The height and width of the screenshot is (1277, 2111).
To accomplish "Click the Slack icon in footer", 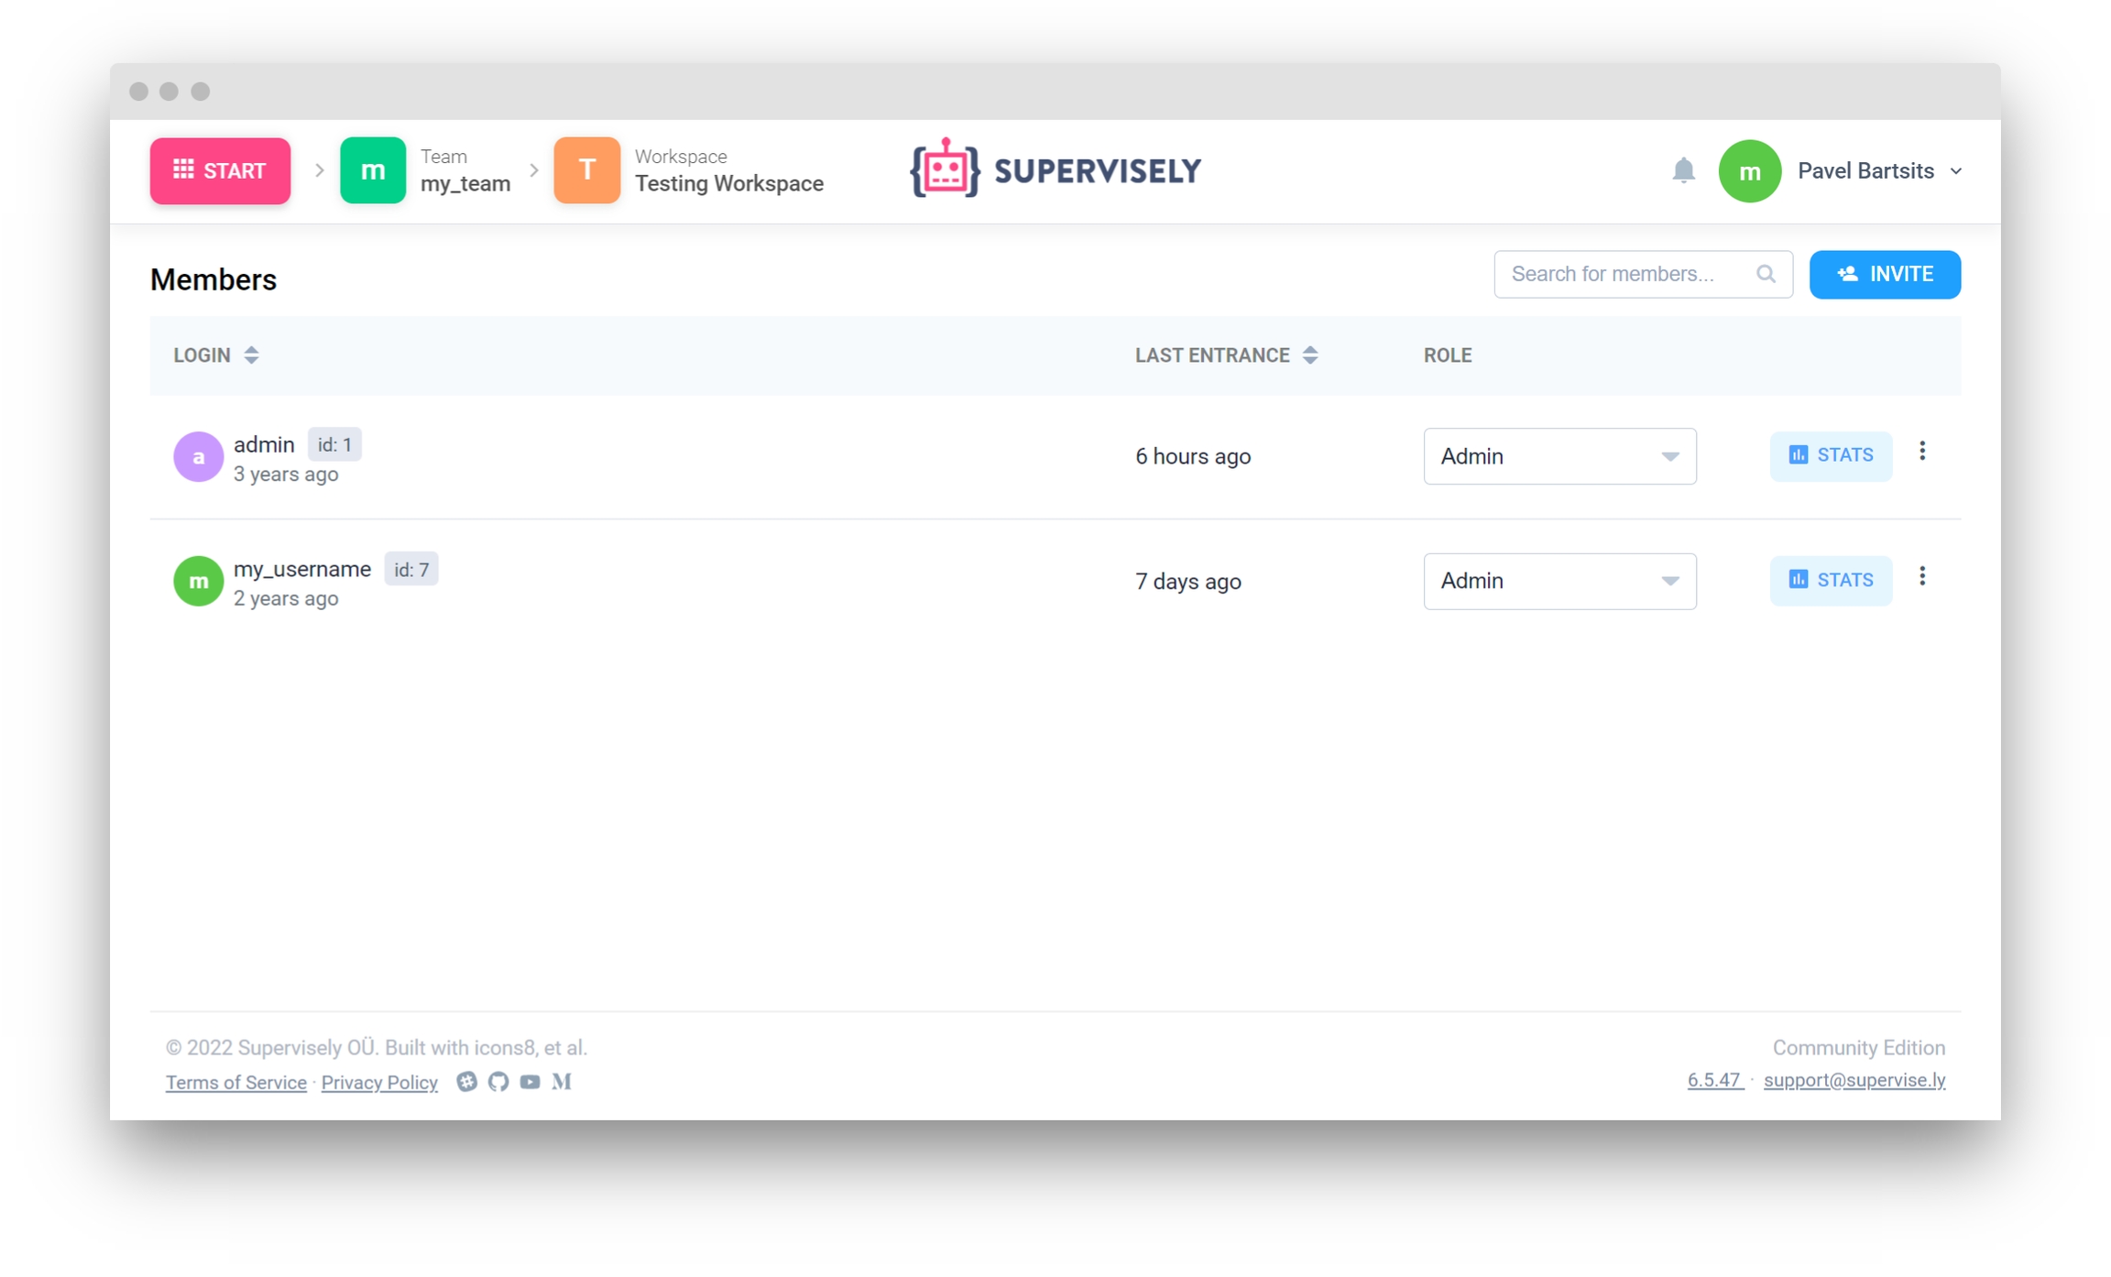I will pos(466,1082).
